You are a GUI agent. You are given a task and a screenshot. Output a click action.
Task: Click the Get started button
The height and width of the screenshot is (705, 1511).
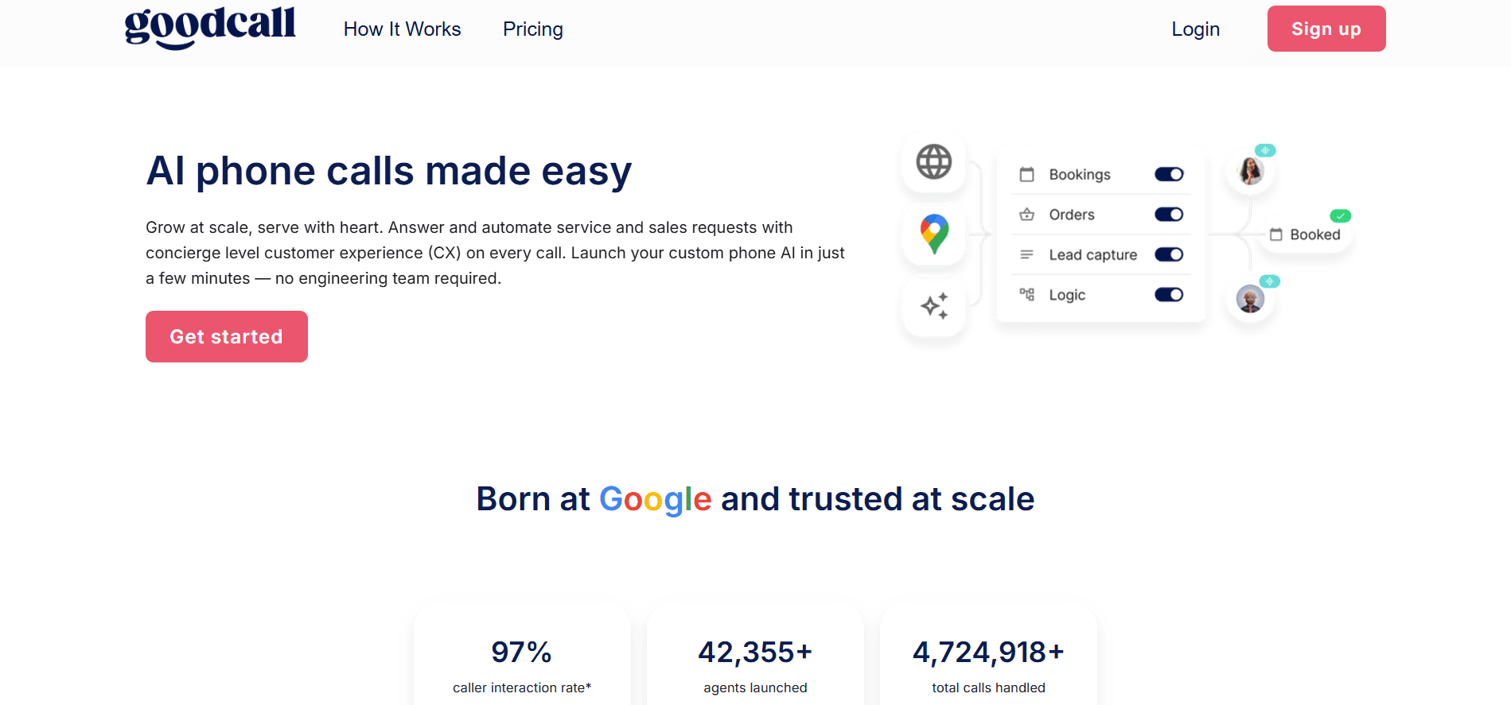(x=226, y=336)
